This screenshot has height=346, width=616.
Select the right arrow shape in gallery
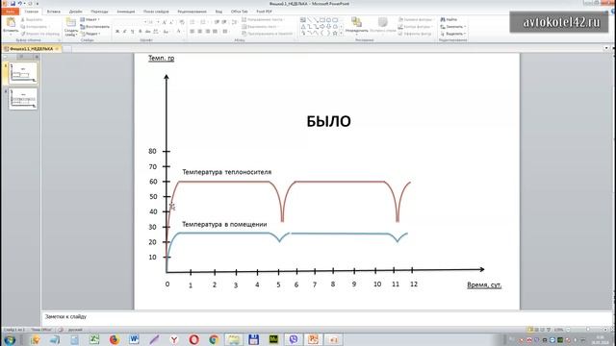click(x=322, y=26)
